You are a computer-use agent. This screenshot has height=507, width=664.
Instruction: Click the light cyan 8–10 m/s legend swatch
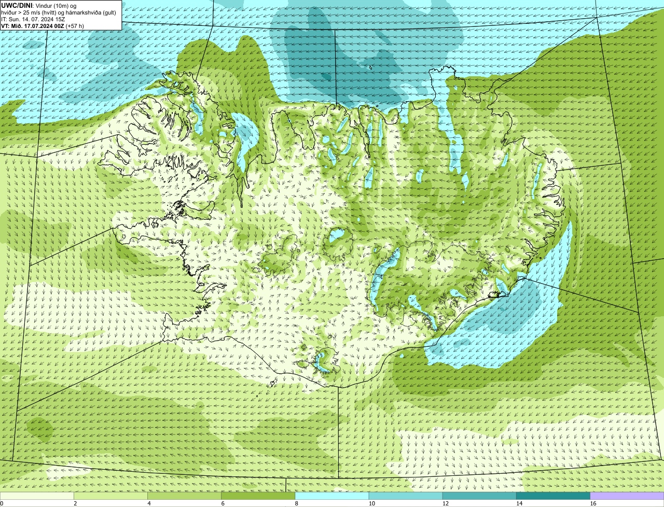click(332, 496)
